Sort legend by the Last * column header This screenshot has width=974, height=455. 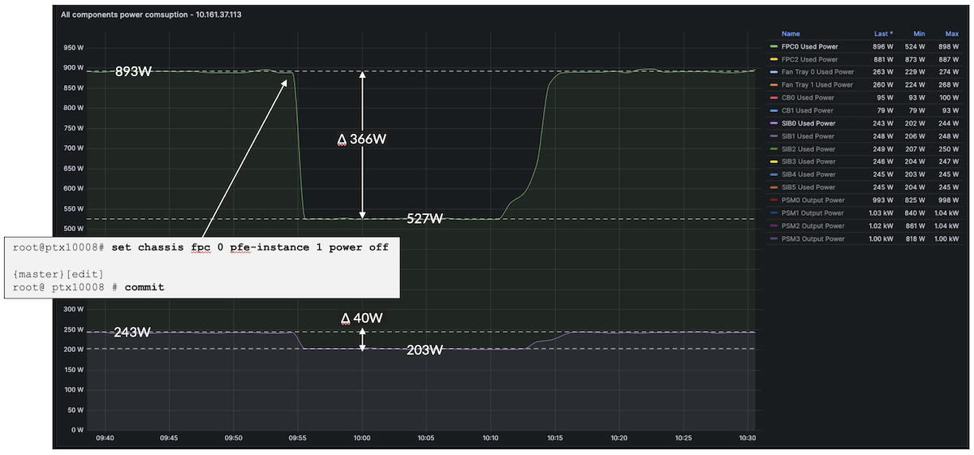tap(883, 34)
